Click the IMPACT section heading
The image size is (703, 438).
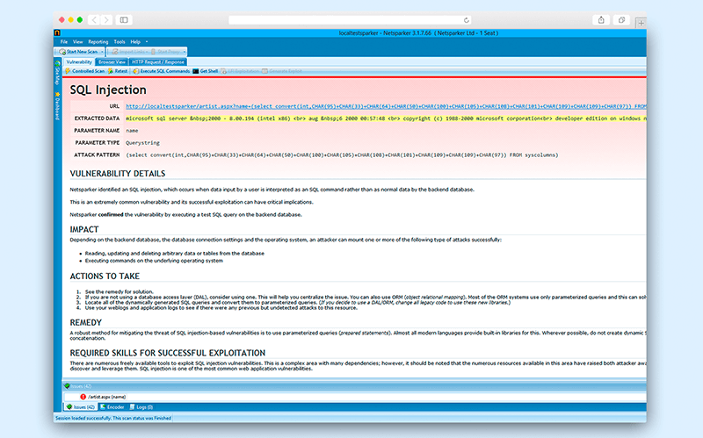coord(83,229)
